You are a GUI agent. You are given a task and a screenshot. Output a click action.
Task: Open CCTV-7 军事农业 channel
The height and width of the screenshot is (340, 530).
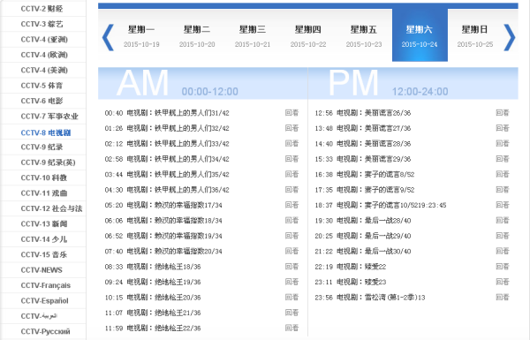[49, 117]
